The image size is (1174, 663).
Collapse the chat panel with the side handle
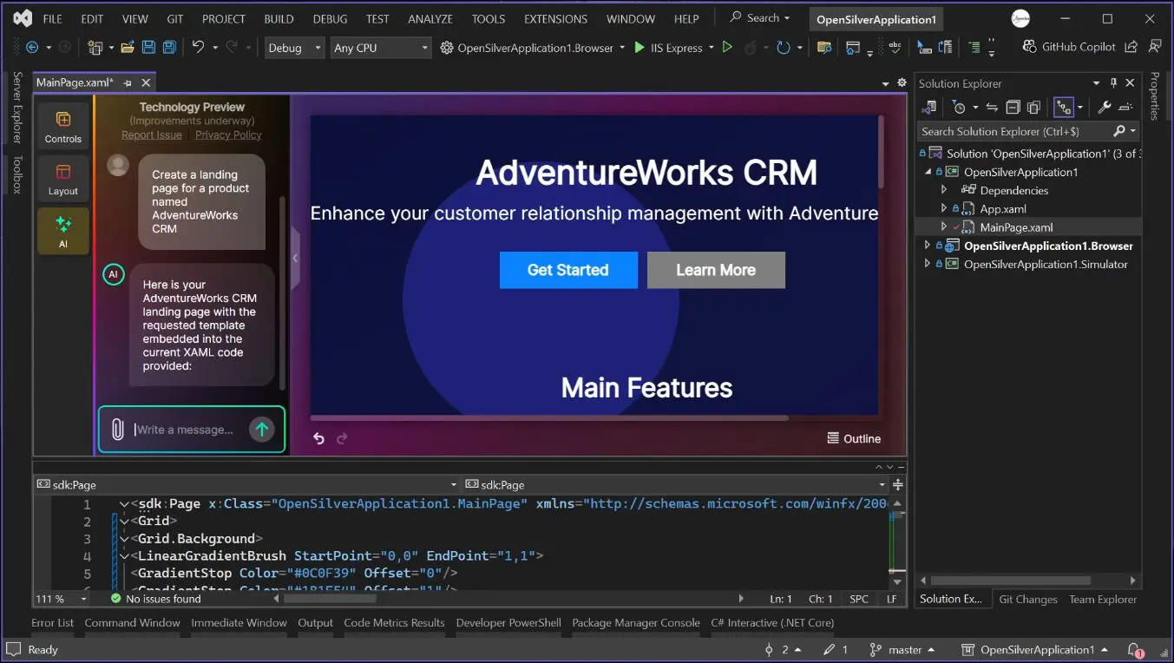[295, 258]
